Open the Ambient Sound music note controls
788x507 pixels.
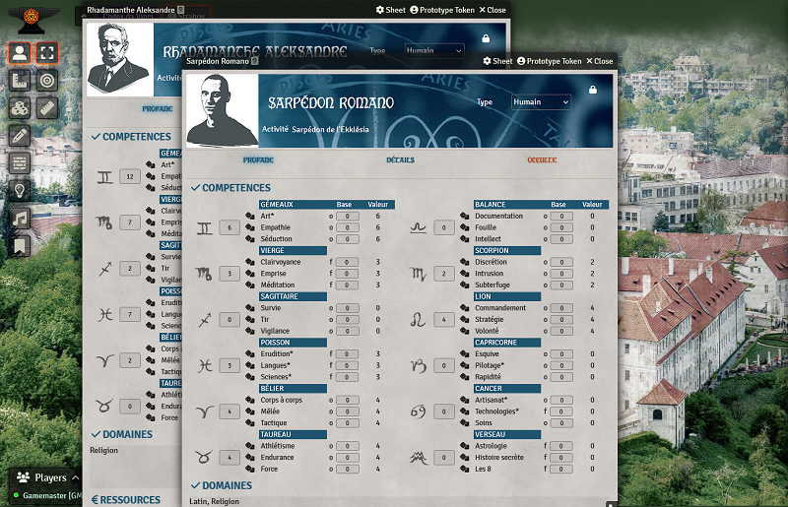point(19,218)
